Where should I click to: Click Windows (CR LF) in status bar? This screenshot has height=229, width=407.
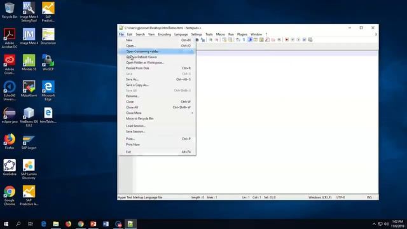(x=320, y=197)
